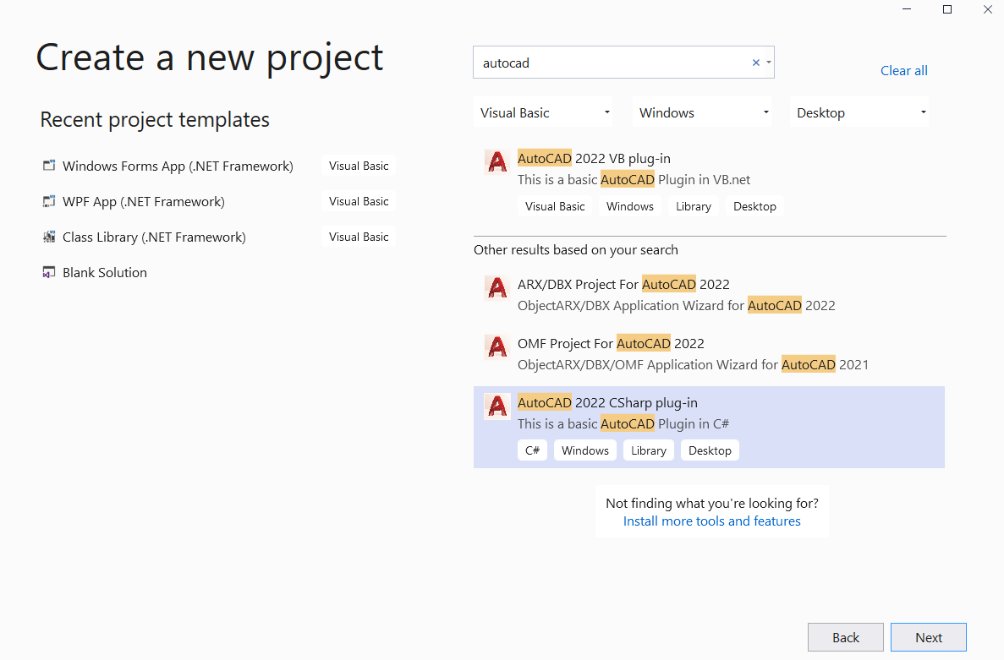The image size is (1004, 660).
Task: Clear the autocad search text with the X
Action: click(755, 62)
